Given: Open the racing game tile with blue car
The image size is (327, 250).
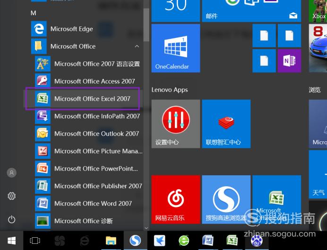Looking at the screenshot, I should (318, 48).
